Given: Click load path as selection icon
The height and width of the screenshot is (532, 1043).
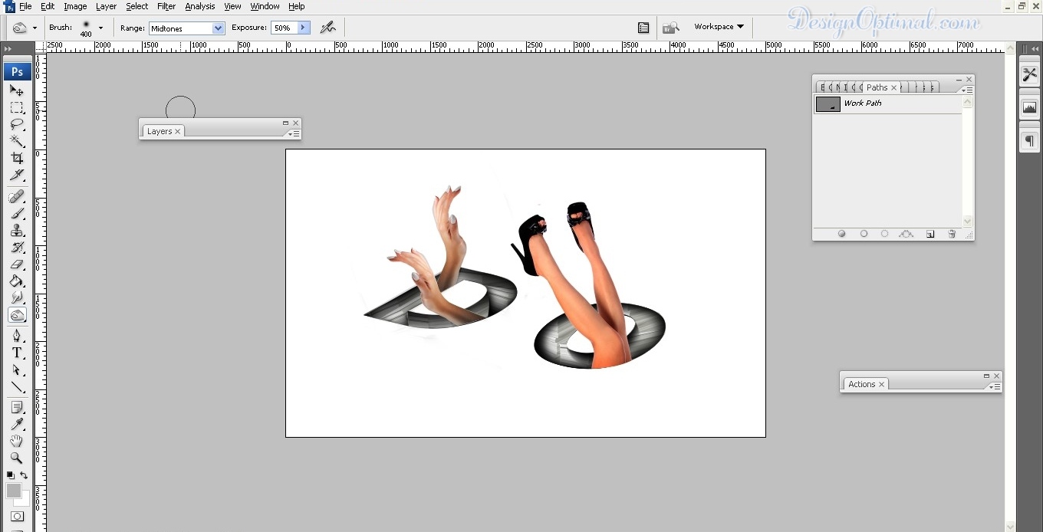Looking at the screenshot, I should click(885, 234).
